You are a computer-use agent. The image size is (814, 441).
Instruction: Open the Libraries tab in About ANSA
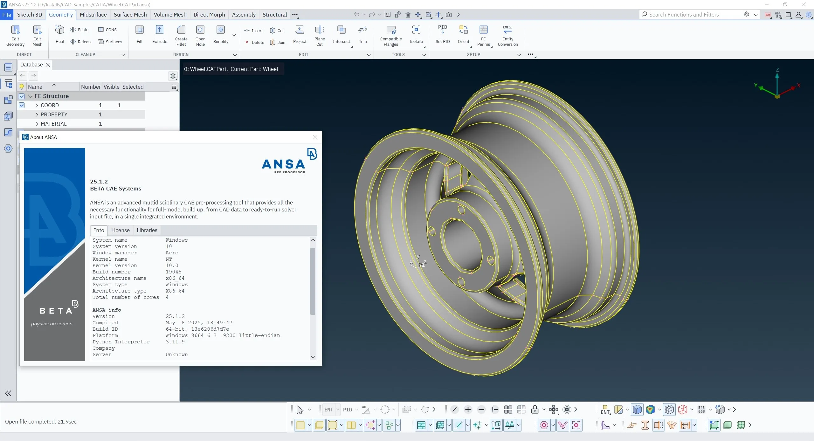click(147, 230)
